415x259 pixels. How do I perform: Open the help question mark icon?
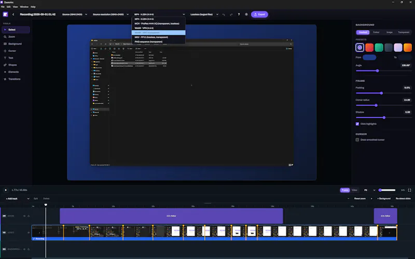tap(239, 15)
